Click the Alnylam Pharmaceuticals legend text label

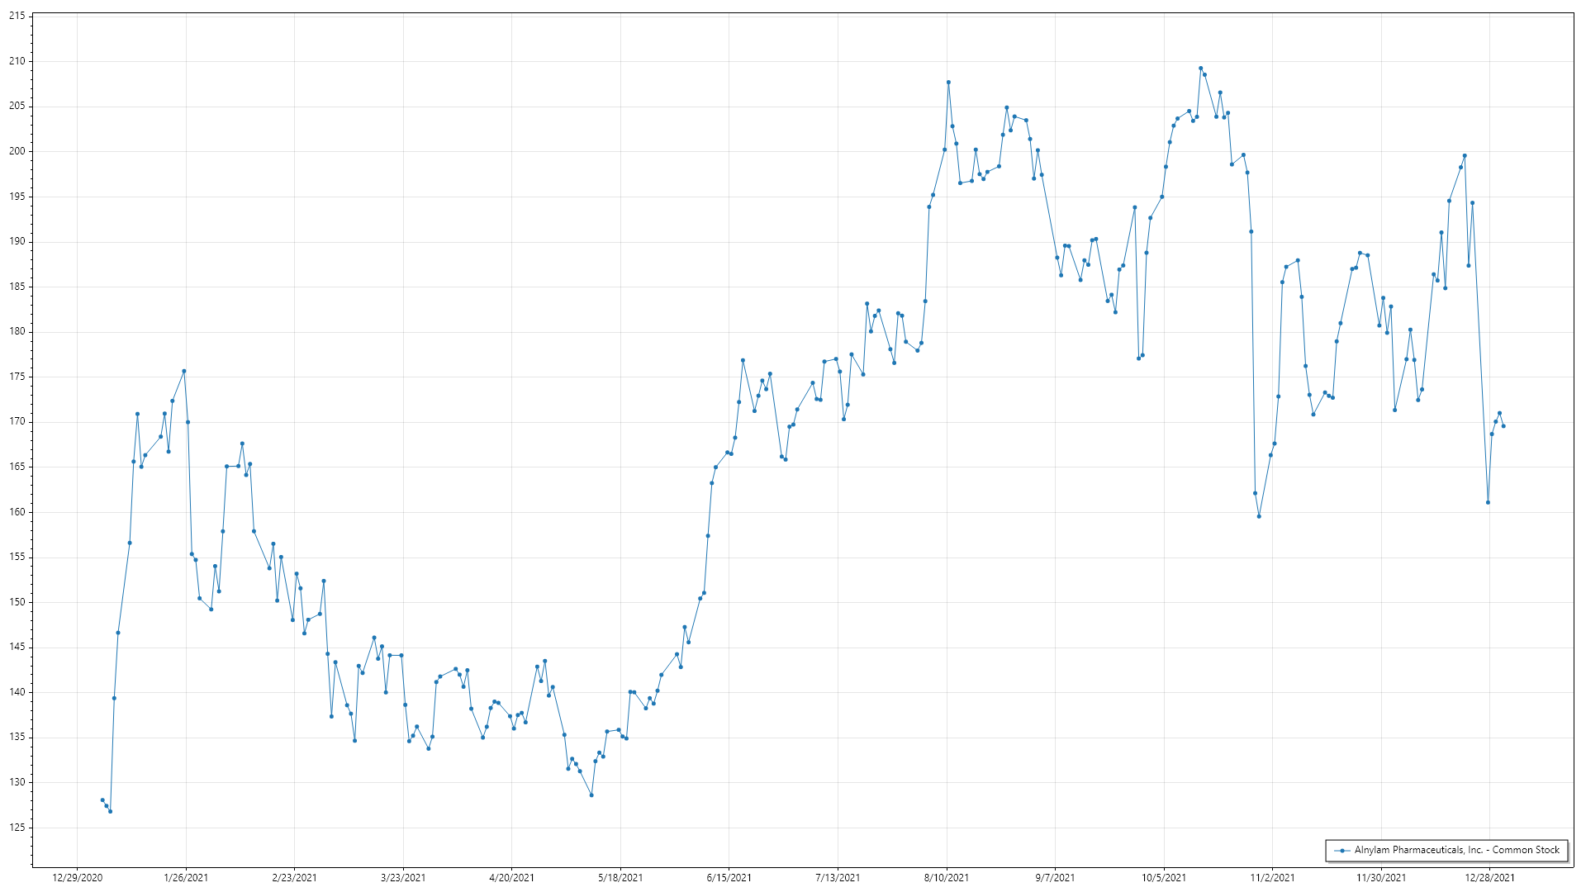pyautogui.click(x=1456, y=850)
